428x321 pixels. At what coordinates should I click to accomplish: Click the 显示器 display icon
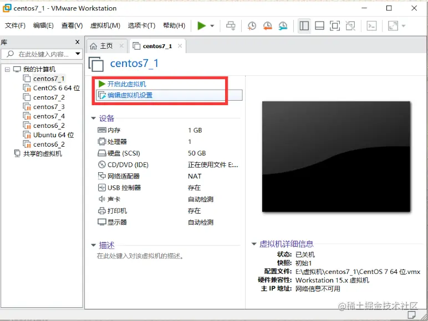click(x=101, y=222)
